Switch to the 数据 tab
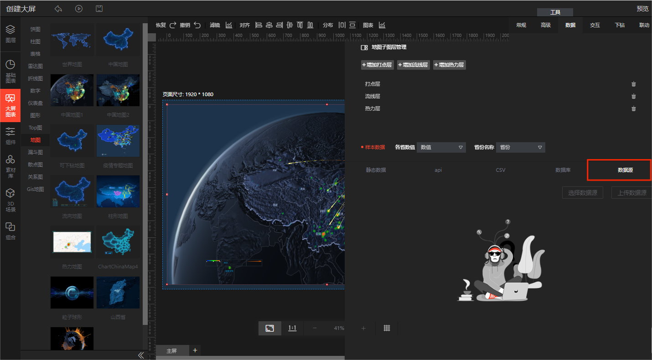Screen dimensions: 652x360 [570, 25]
